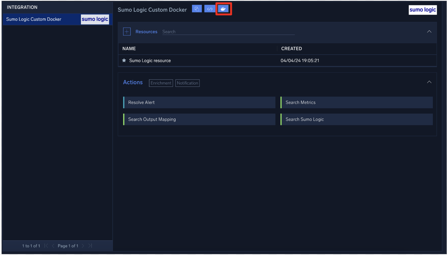Click the star icon beside Sumo Logic resource
447x255 pixels.
(124, 60)
